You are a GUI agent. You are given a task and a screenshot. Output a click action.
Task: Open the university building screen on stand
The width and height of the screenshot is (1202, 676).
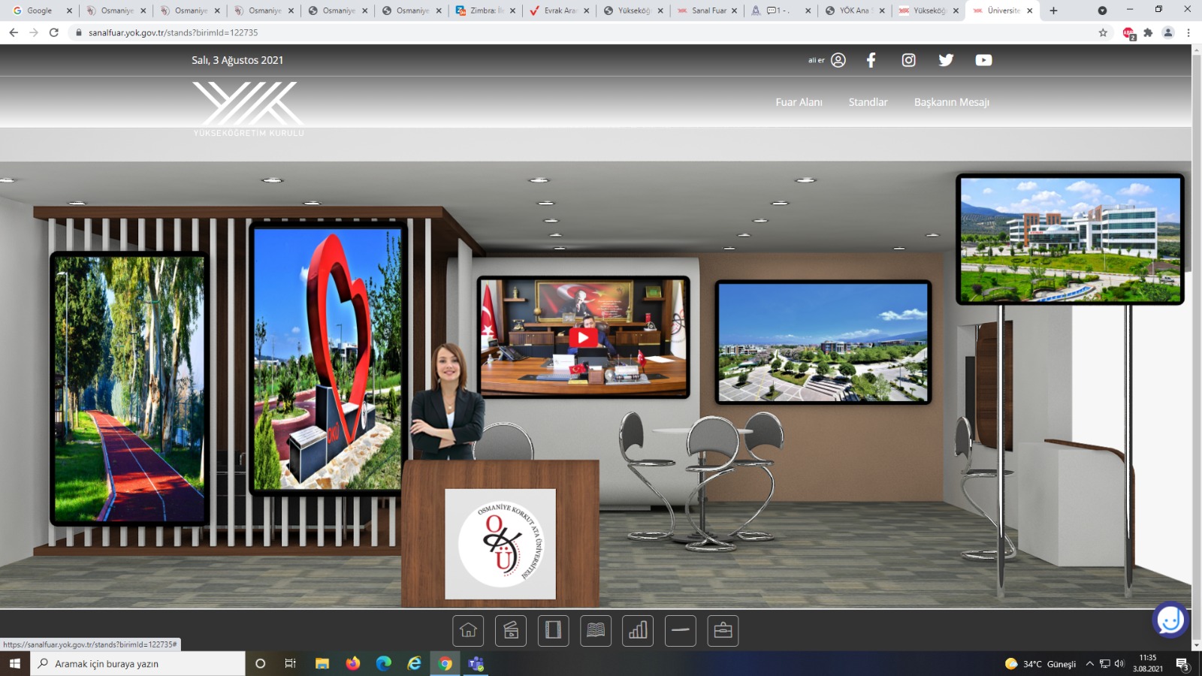pos(1070,240)
